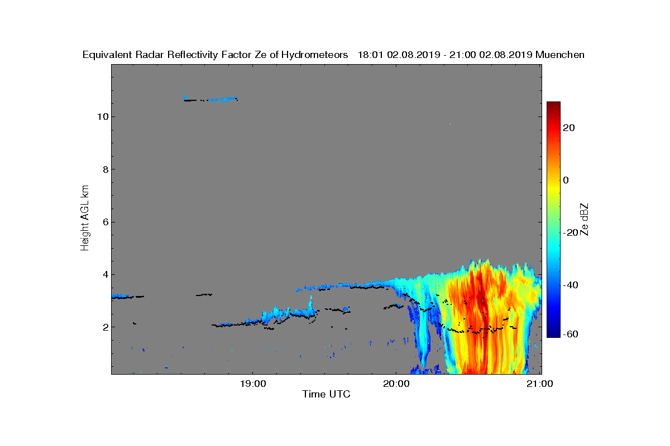Click the height tick label 6
The width and height of the screenshot is (670, 446).
click(105, 222)
